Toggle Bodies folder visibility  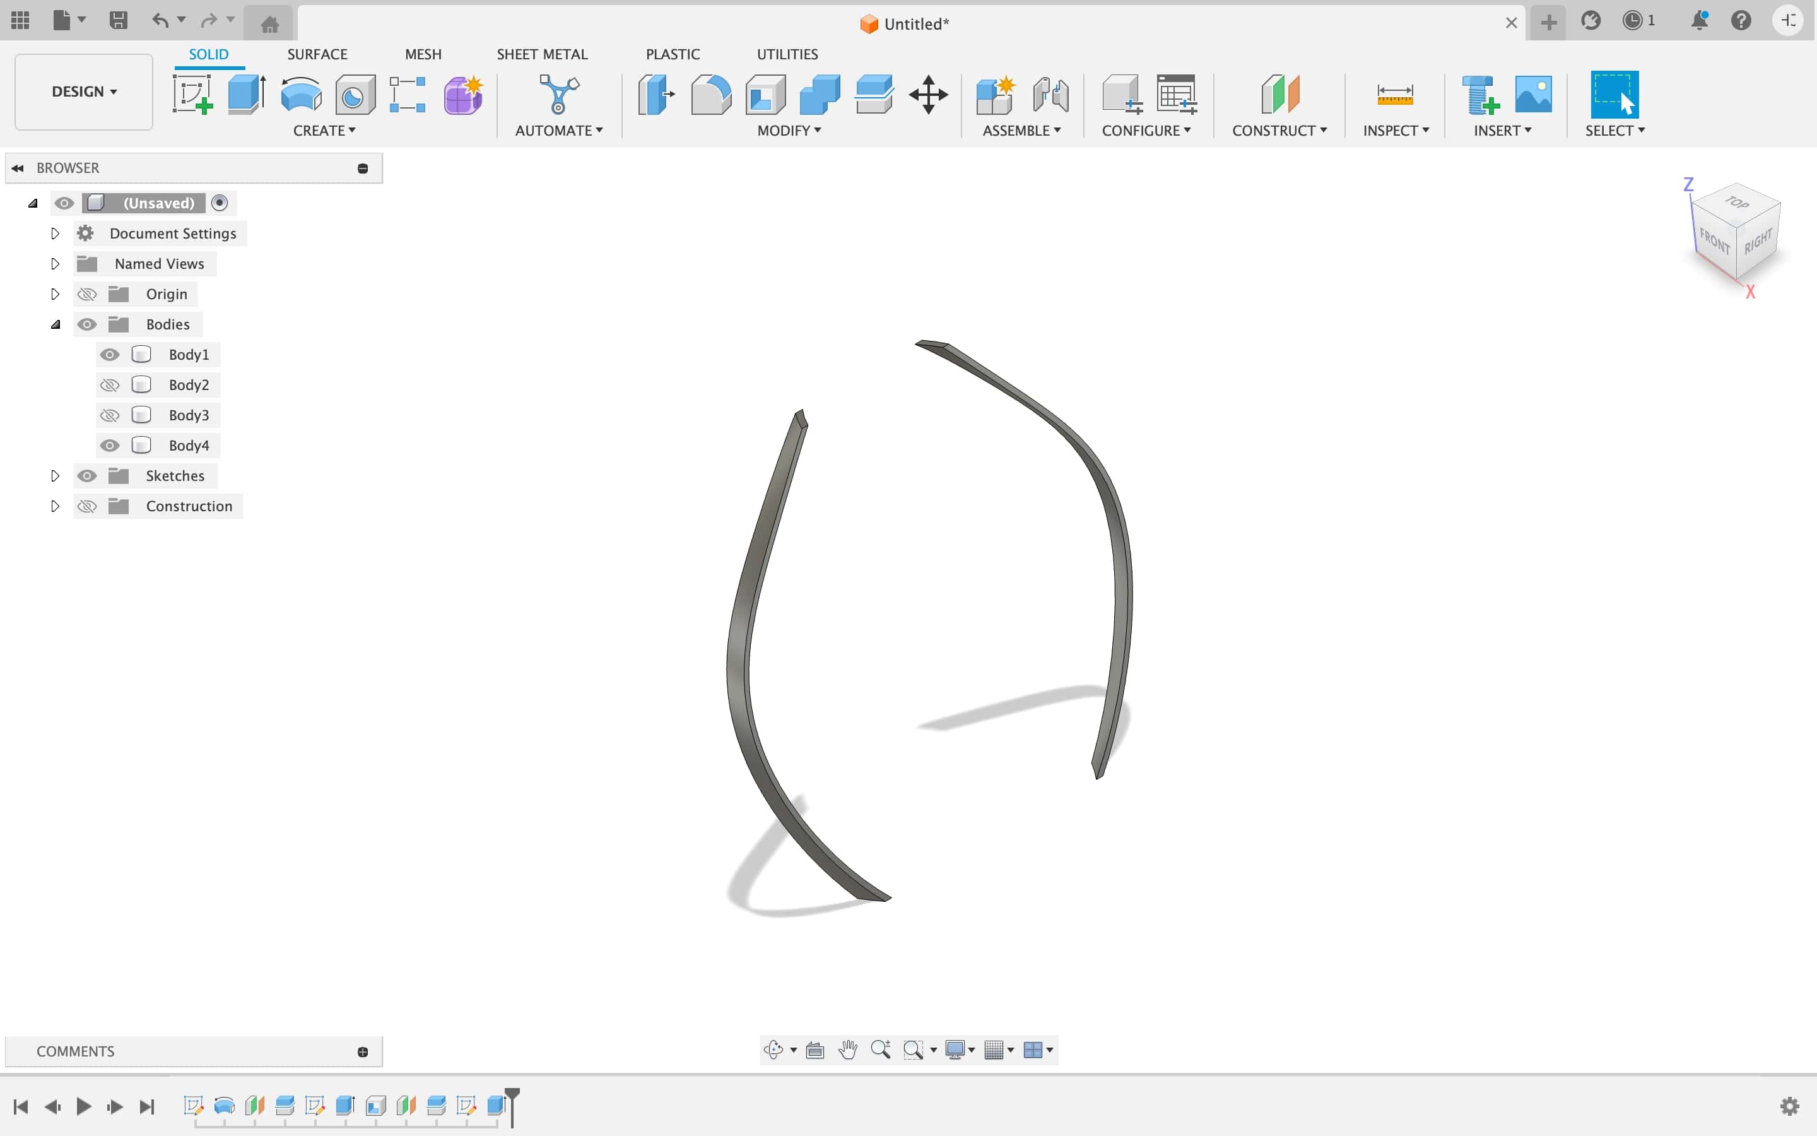click(x=87, y=324)
